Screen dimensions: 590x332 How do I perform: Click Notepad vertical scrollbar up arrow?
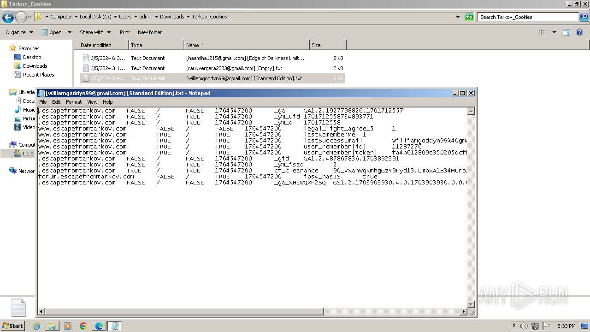point(471,111)
